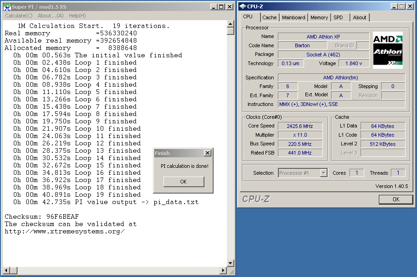The height and width of the screenshot is (277, 417).
Task: Click the Rated FSB value '441.0 MHz'
Action: [x=300, y=153]
